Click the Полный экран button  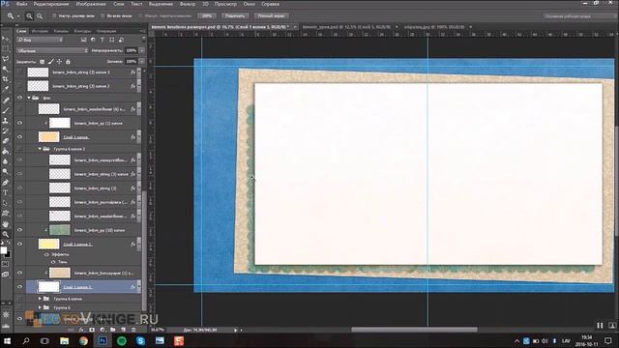click(271, 16)
